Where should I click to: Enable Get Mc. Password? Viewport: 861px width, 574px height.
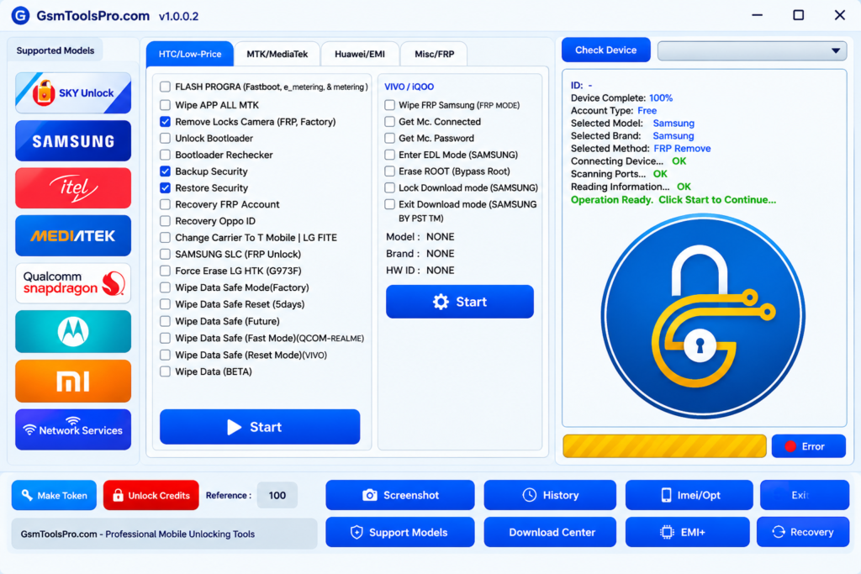click(390, 139)
